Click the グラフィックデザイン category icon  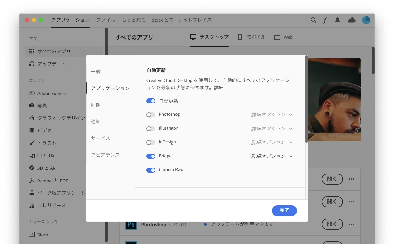point(32,118)
